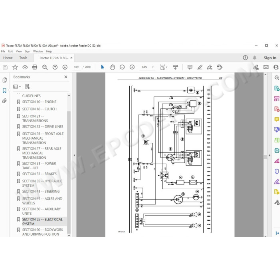Share link to file icon
280x280 pixels.
click(x=256, y=67)
